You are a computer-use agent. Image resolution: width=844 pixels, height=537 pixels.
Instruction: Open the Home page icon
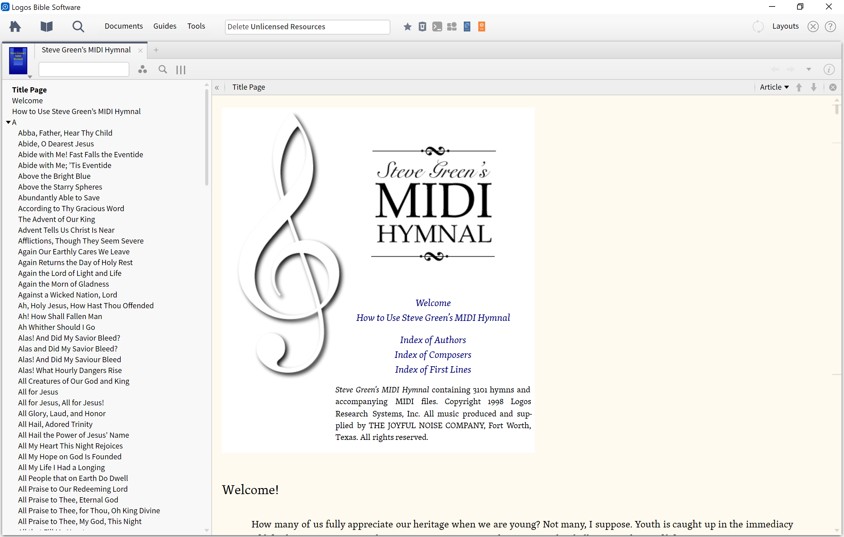pos(15,27)
